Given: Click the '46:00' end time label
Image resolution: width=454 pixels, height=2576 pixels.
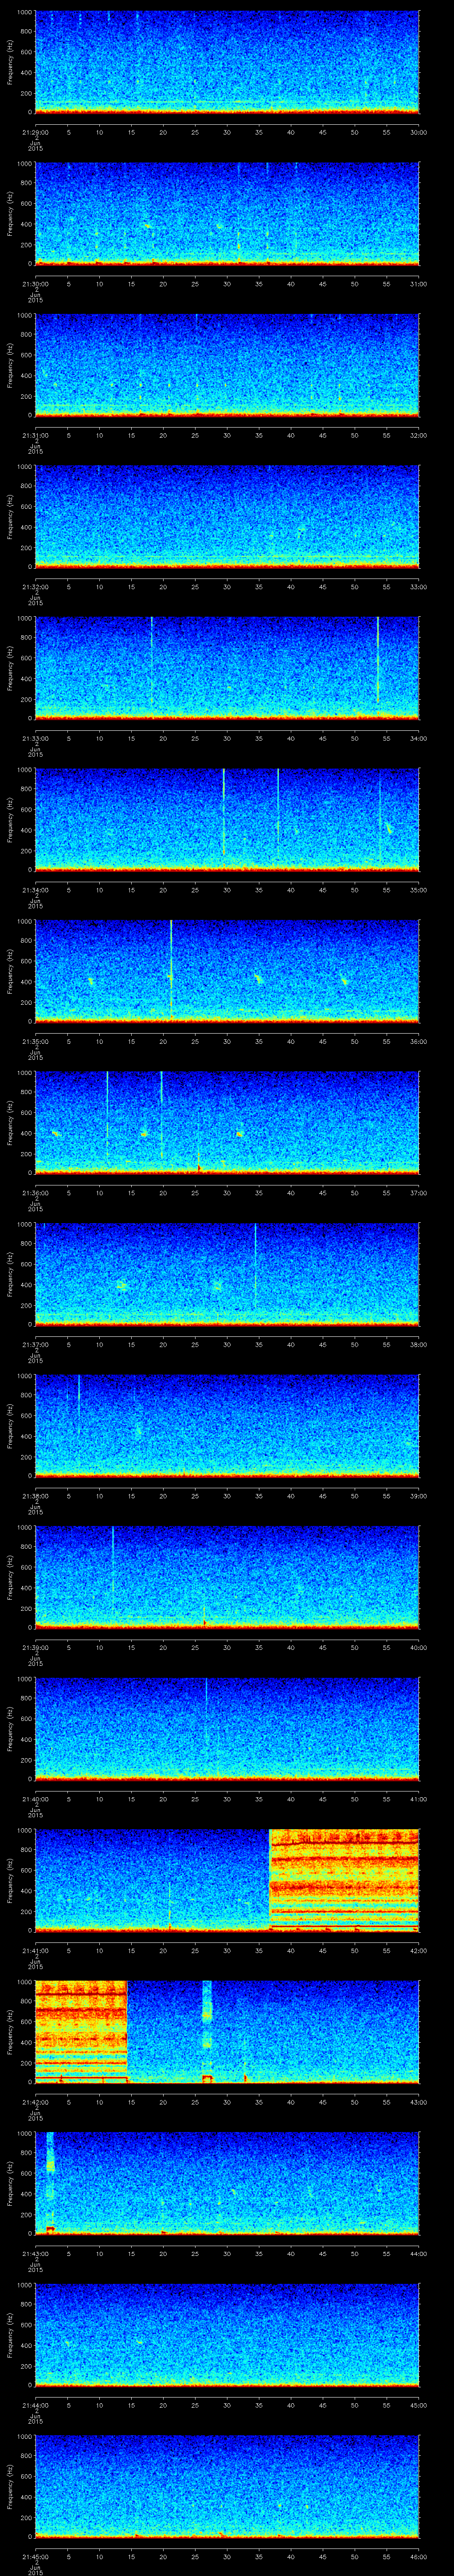Looking at the screenshot, I should coord(419,2556).
